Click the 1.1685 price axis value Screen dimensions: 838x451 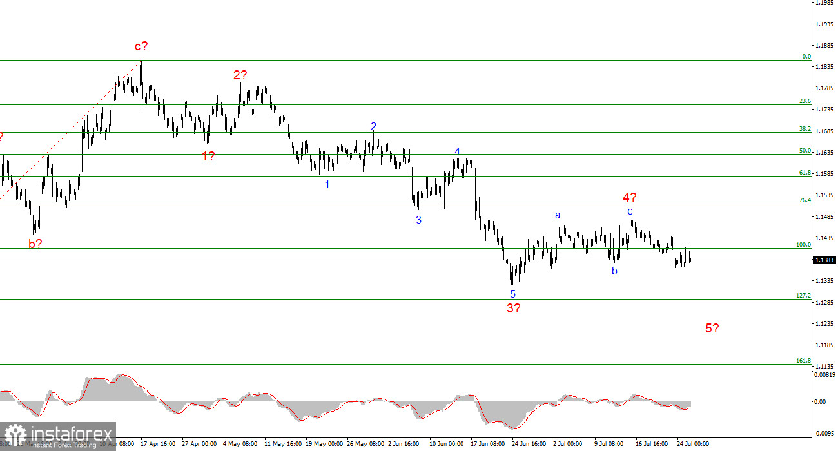tap(824, 131)
